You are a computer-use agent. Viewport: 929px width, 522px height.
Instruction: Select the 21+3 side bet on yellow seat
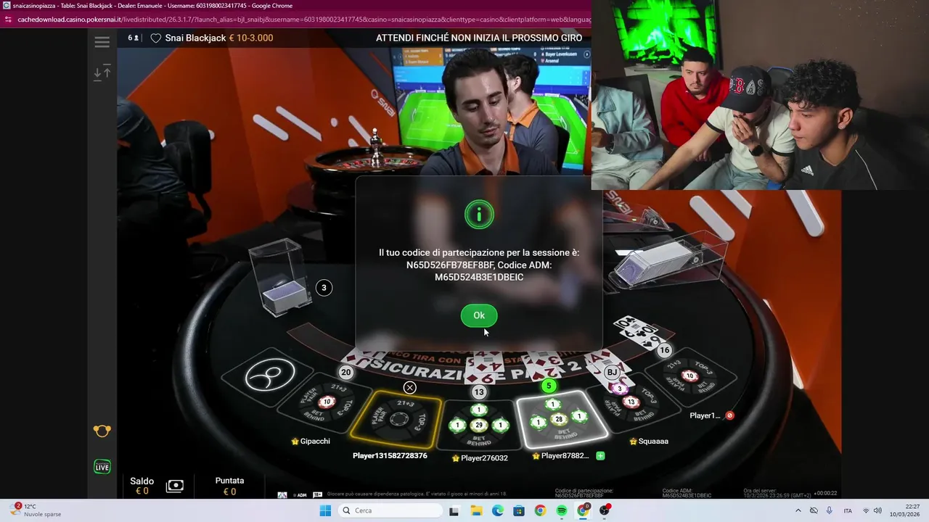(x=406, y=404)
